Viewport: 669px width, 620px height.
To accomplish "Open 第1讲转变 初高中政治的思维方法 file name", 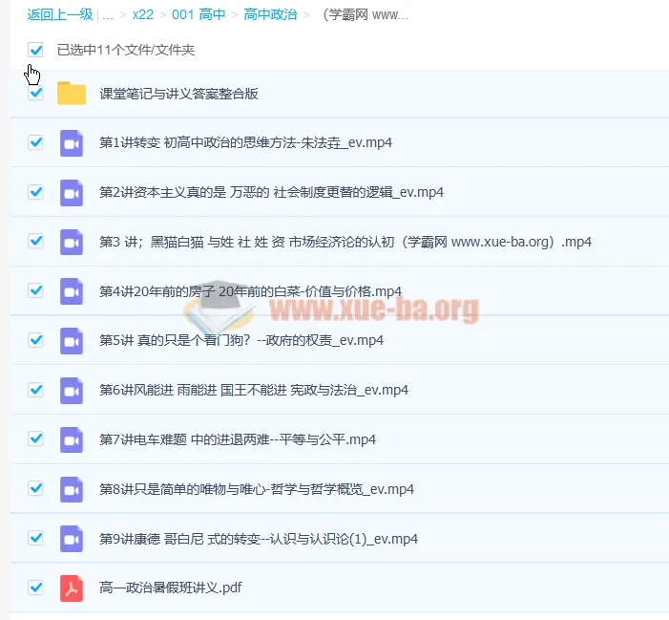I will (246, 142).
